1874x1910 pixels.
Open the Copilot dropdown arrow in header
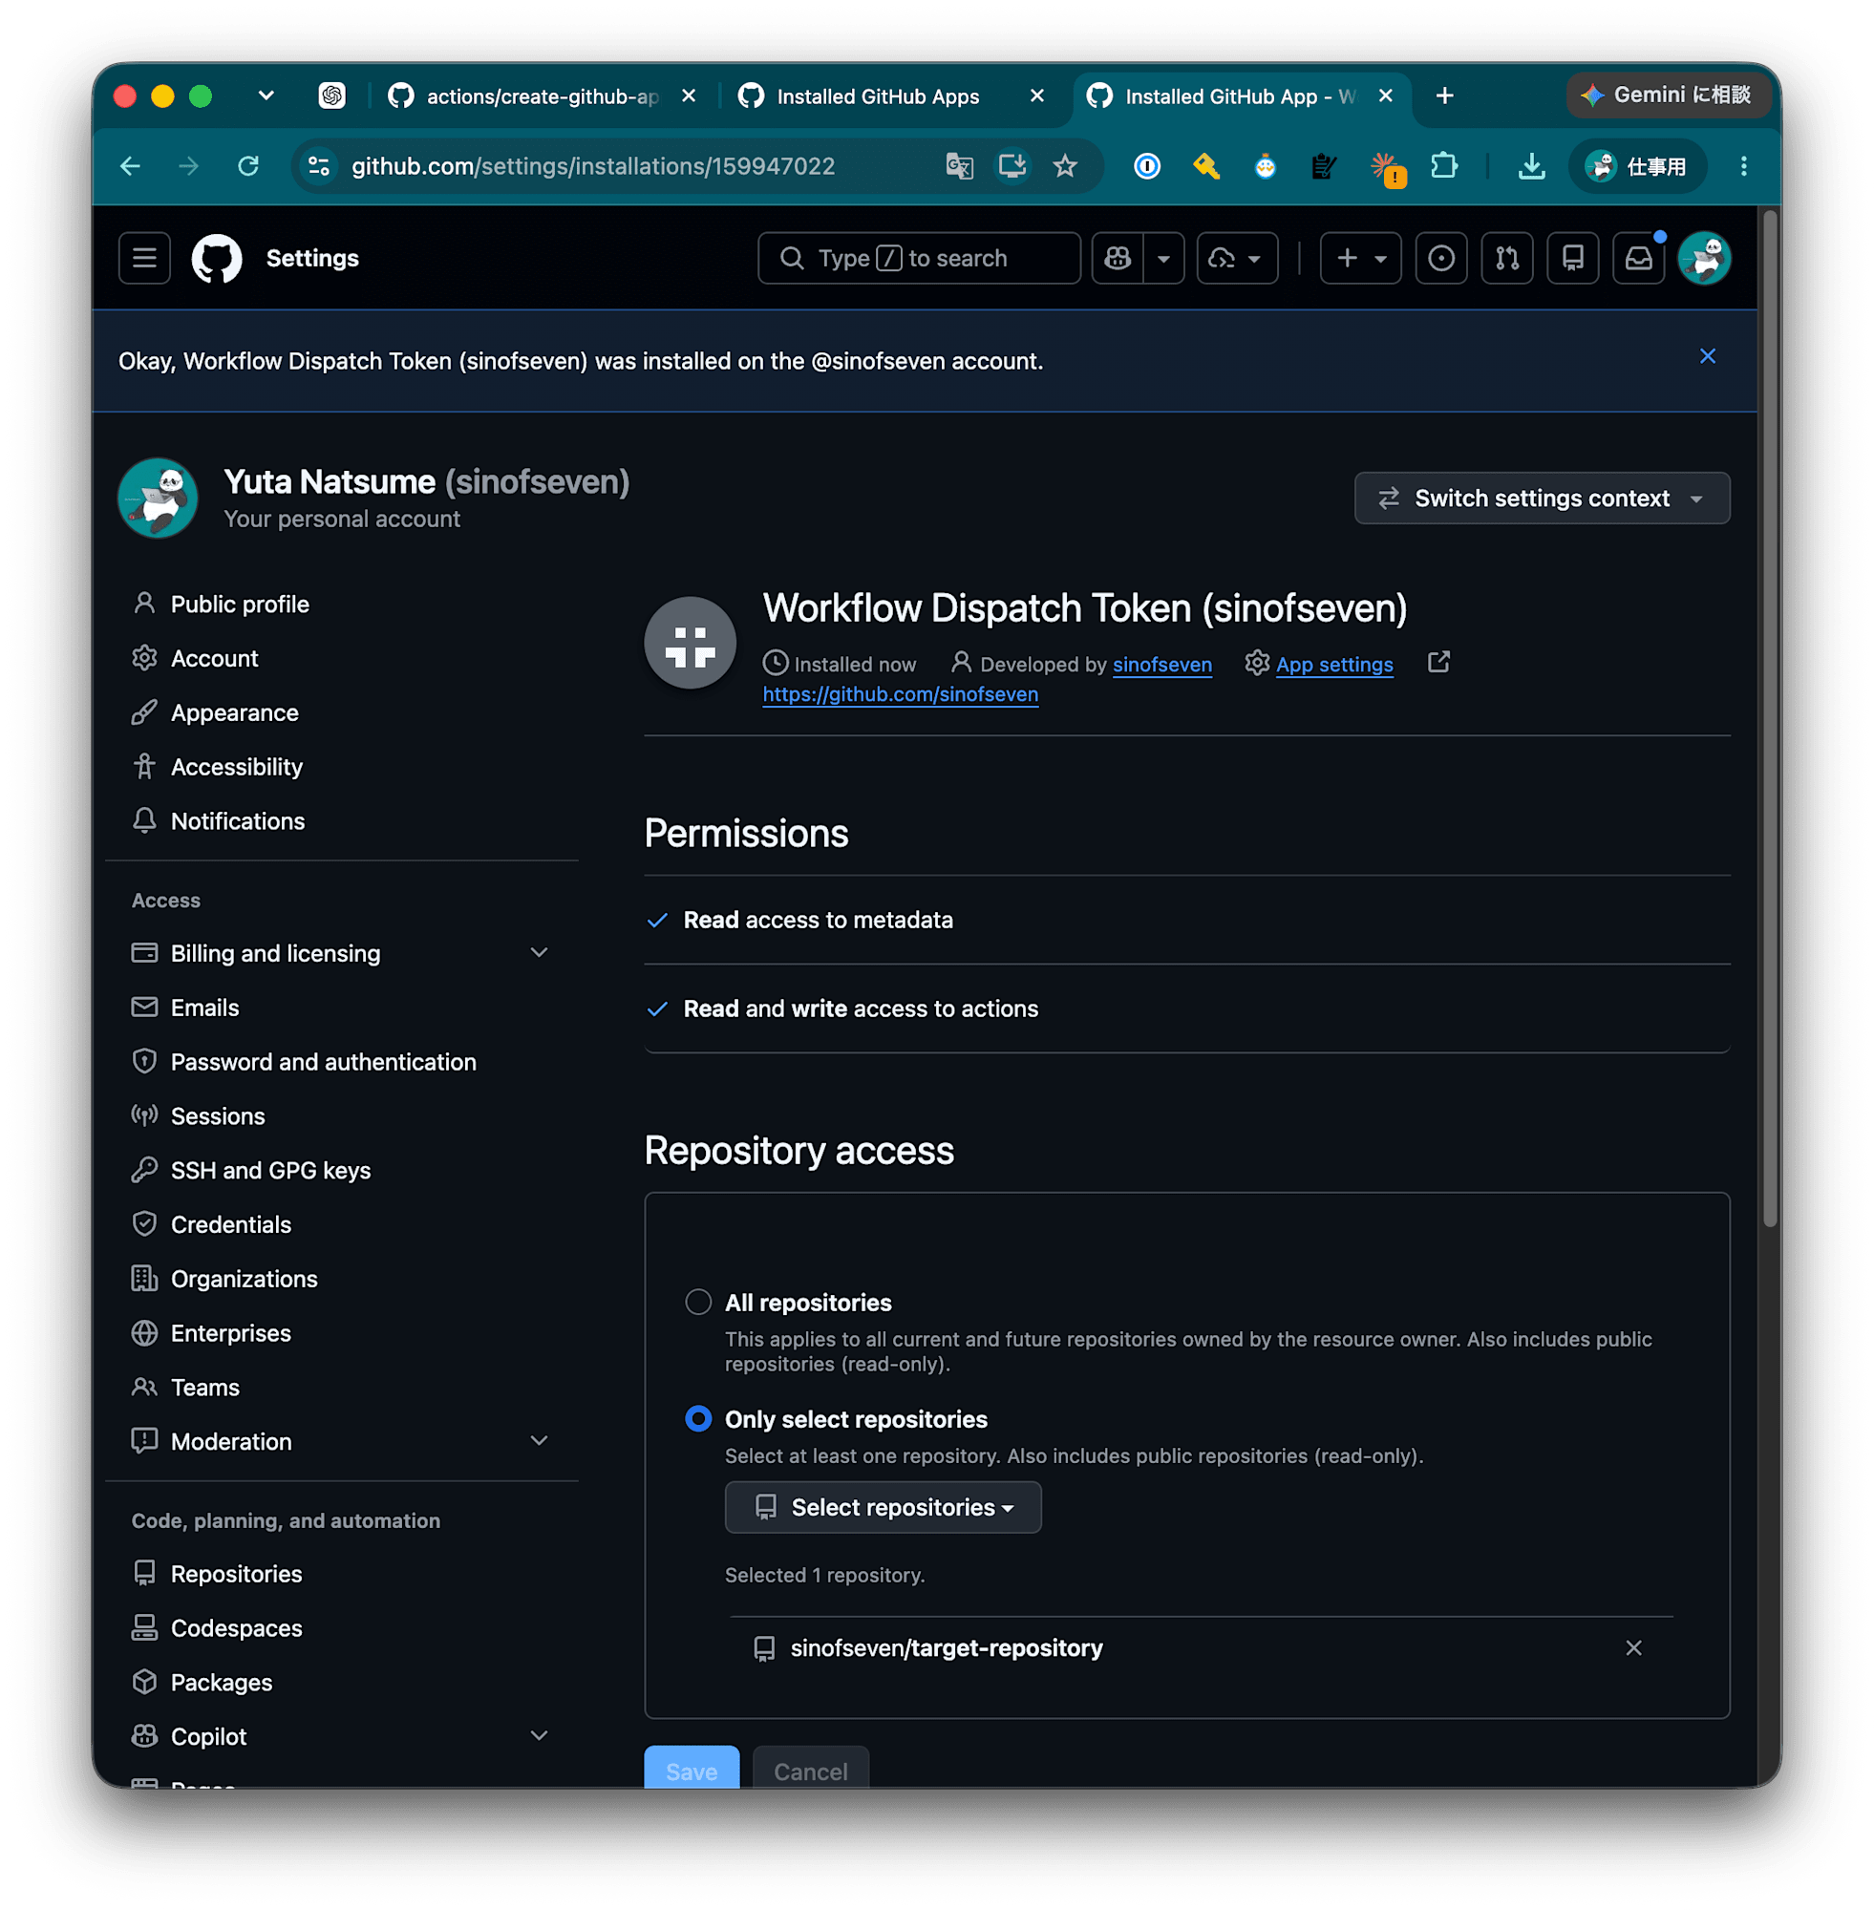click(1164, 258)
